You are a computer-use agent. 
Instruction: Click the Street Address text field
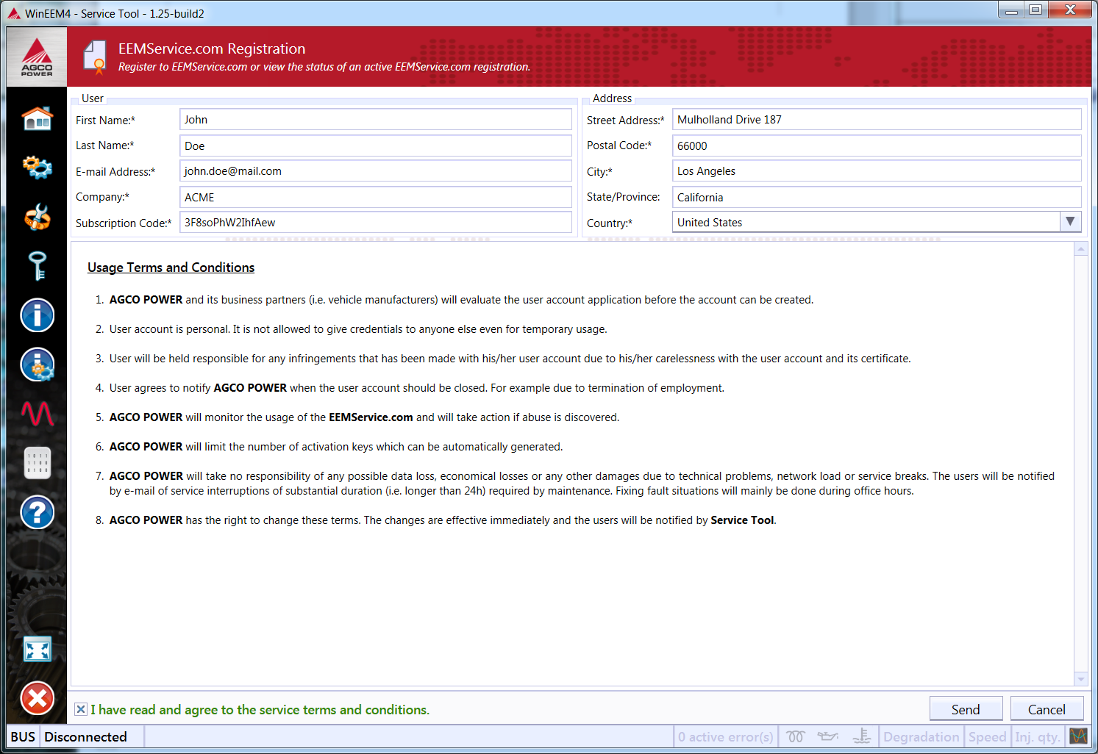point(876,120)
